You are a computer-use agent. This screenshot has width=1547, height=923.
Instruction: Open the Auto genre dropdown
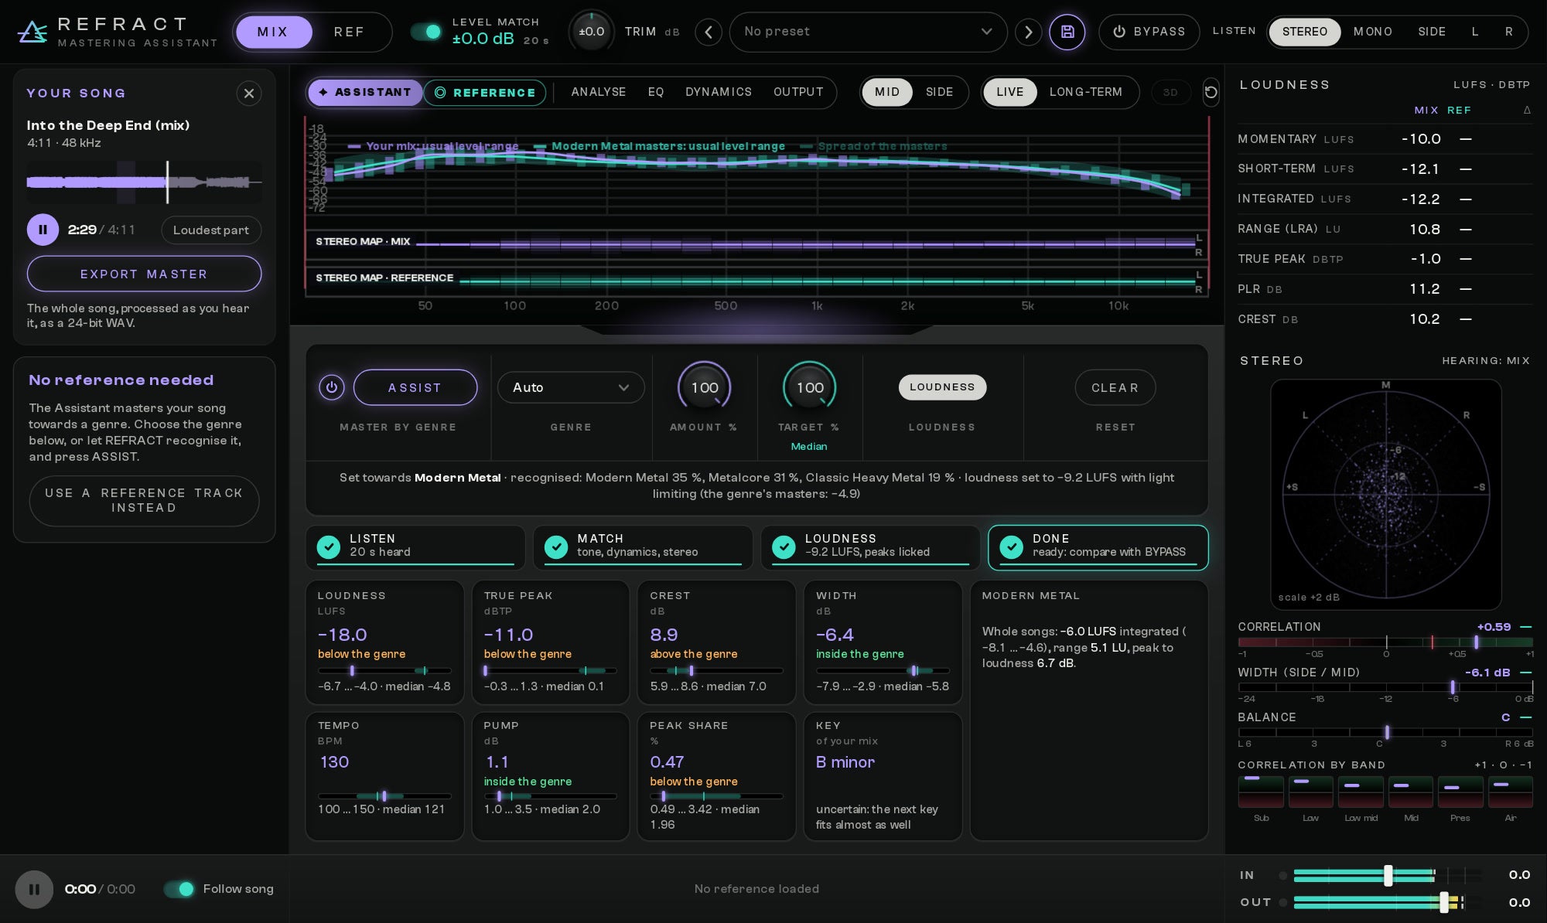571,387
